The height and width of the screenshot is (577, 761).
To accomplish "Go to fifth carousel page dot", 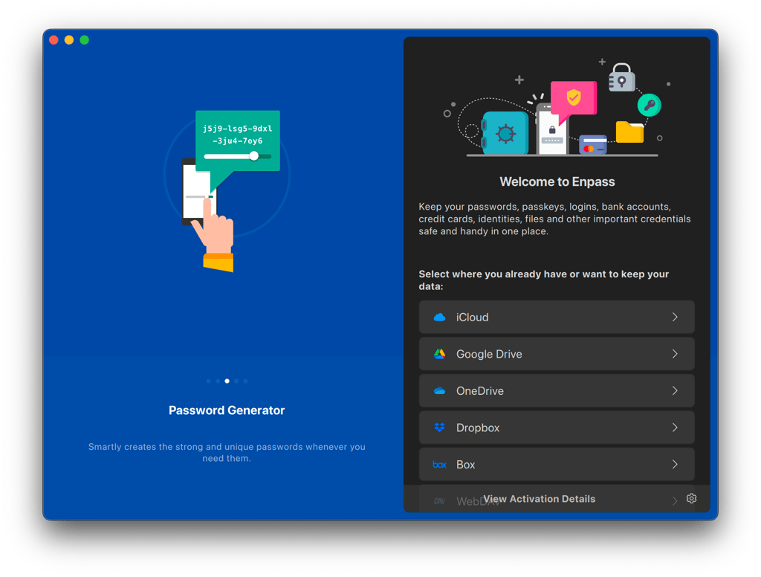I will pos(245,381).
